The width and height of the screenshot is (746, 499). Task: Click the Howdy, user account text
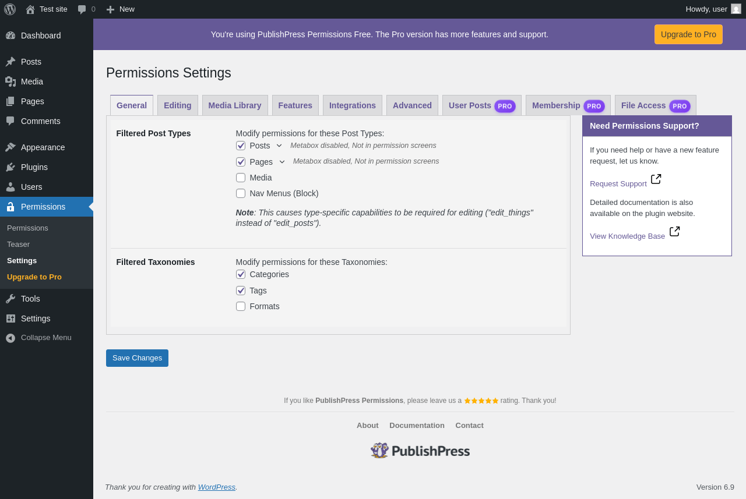(706, 9)
